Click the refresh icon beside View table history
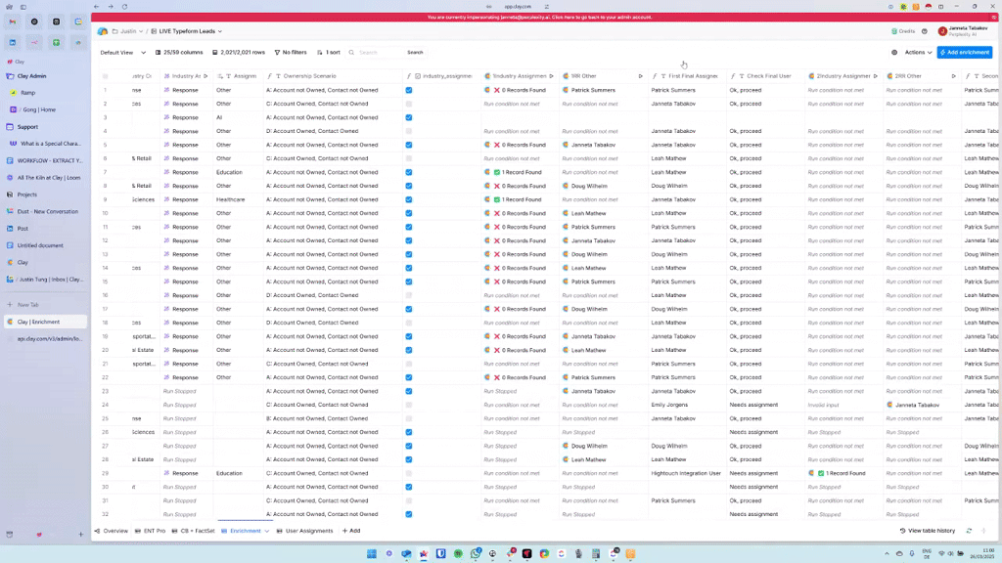The width and height of the screenshot is (1002, 563). point(969,531)
